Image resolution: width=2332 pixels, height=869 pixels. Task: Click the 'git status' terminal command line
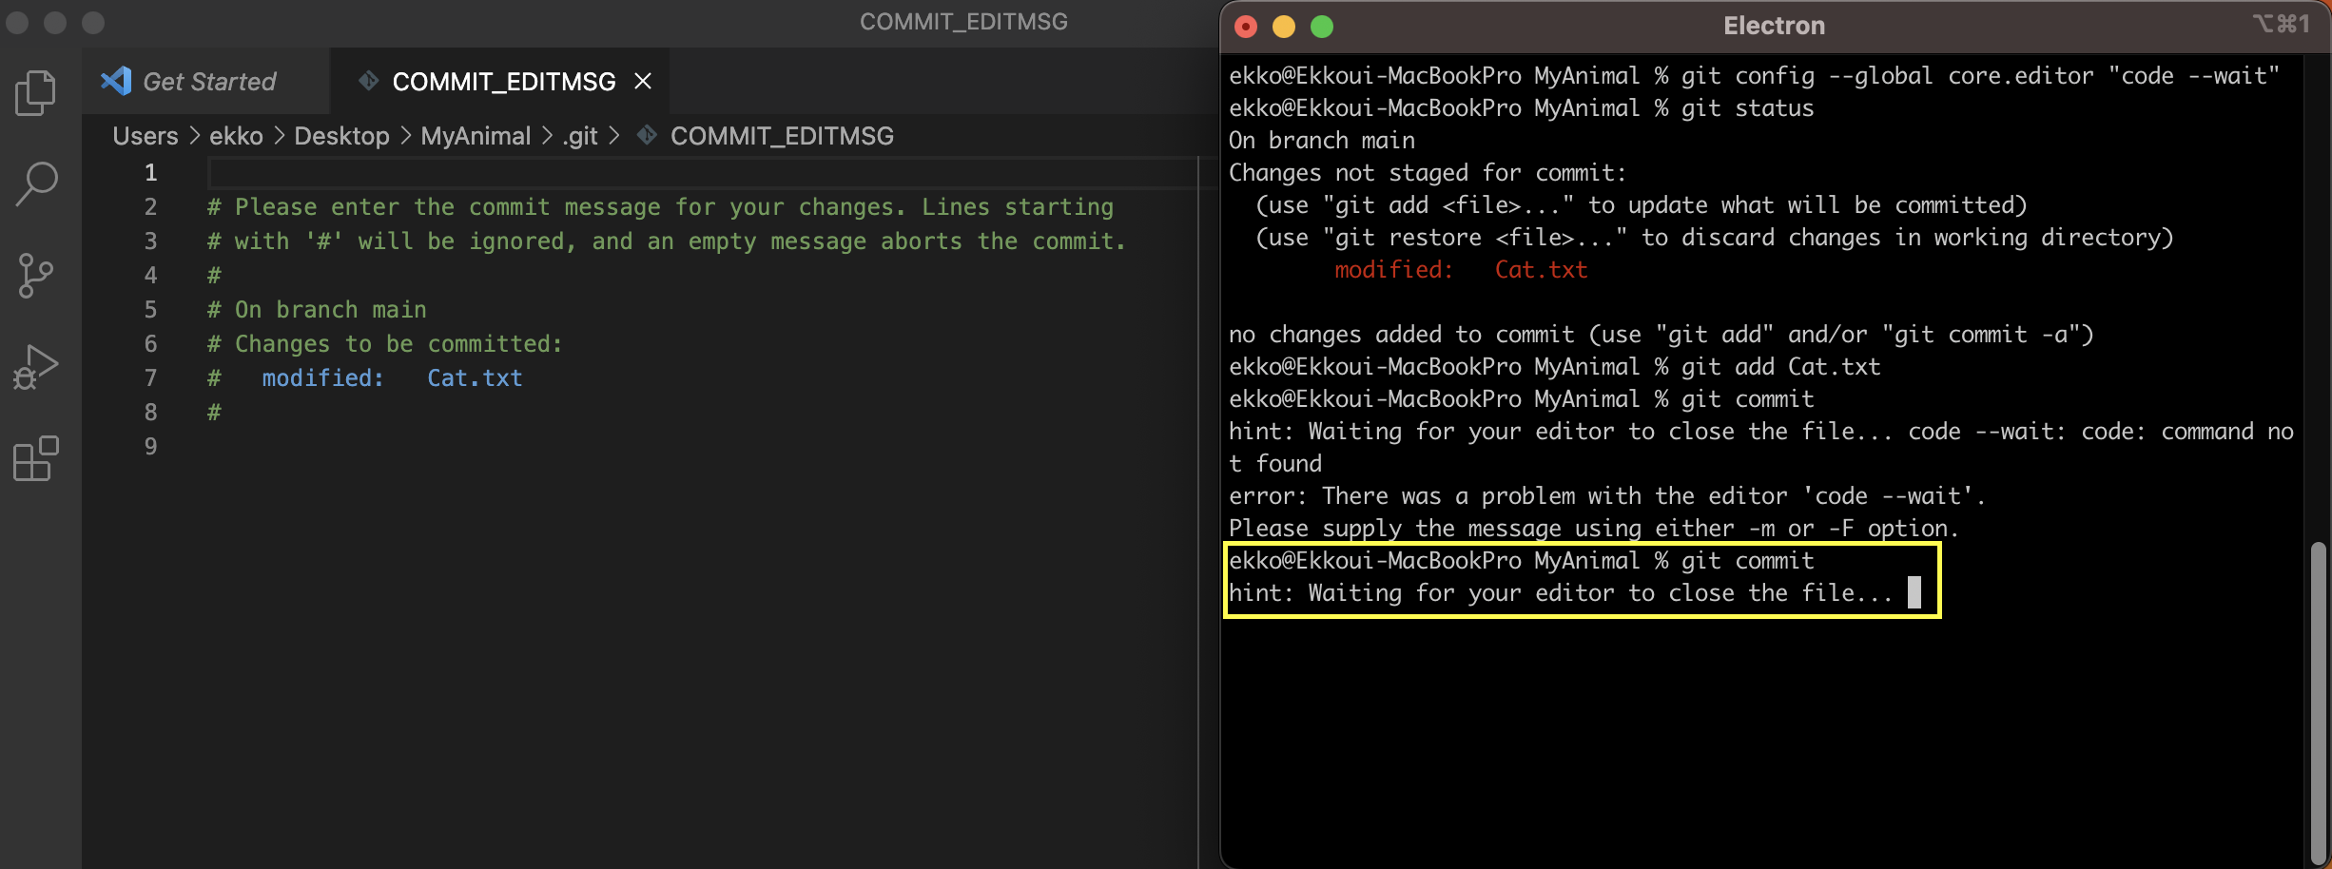point(1521,108)
